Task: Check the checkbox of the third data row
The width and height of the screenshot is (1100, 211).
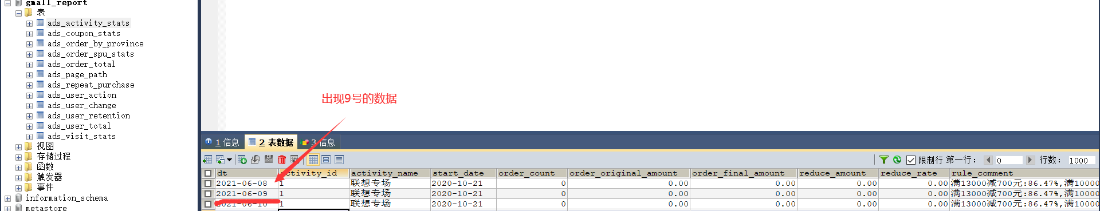Action: pos(208,204)
